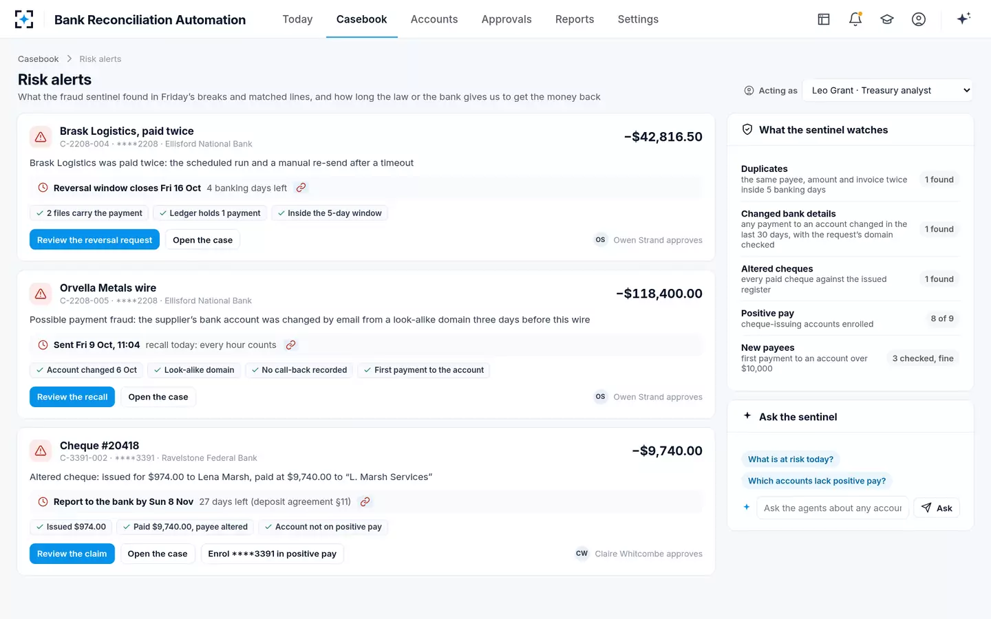991x619 pixels.
Task: Click the app logo icon
Action: pyautogui.click(x=24, y=19)
